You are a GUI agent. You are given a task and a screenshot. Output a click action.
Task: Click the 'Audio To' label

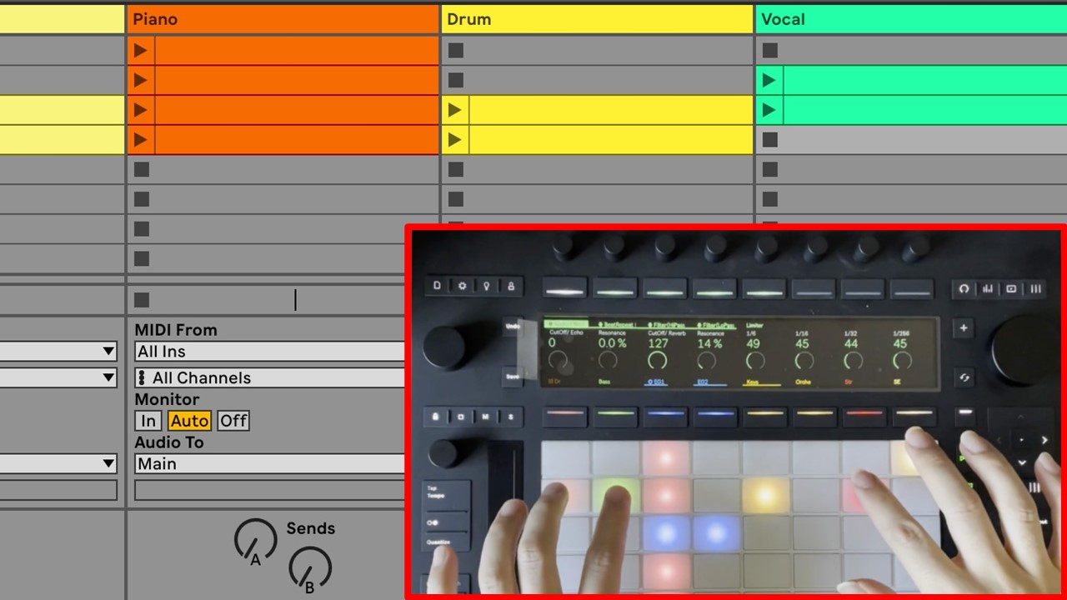click(169, 442)
